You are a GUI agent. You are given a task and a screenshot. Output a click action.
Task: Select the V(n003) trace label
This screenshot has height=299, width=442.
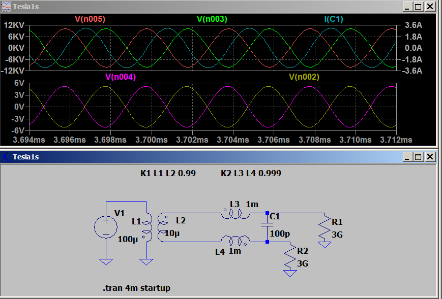click(212, 19)
